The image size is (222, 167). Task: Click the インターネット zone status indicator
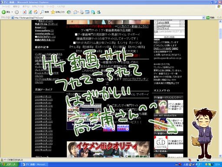tap(203, 160)
